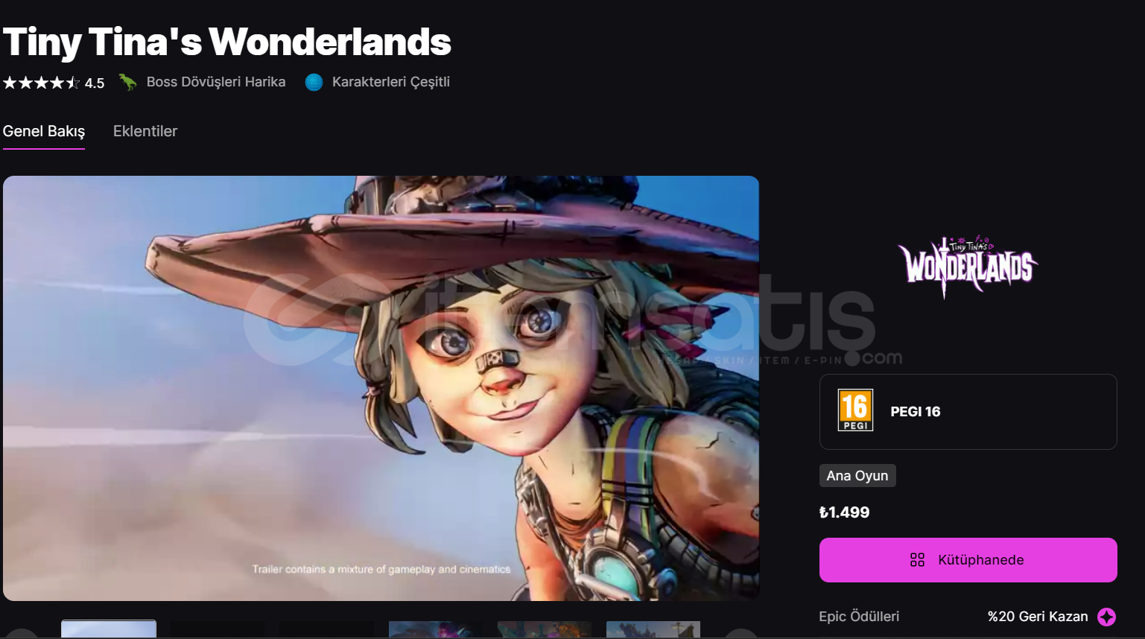Screen dimensions: 1145x639
Task: Click the green dinosaur icon beside Boss Dövüşleri Harika
Action: point(128,82)
